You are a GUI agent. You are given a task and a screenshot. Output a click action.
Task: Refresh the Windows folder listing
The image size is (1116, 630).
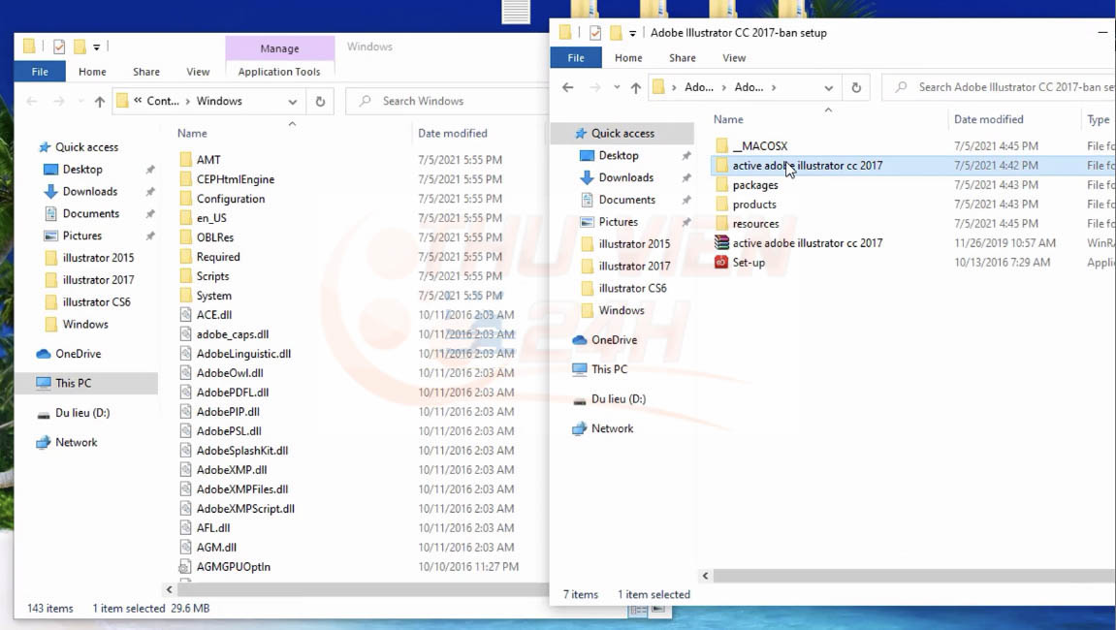320,101
